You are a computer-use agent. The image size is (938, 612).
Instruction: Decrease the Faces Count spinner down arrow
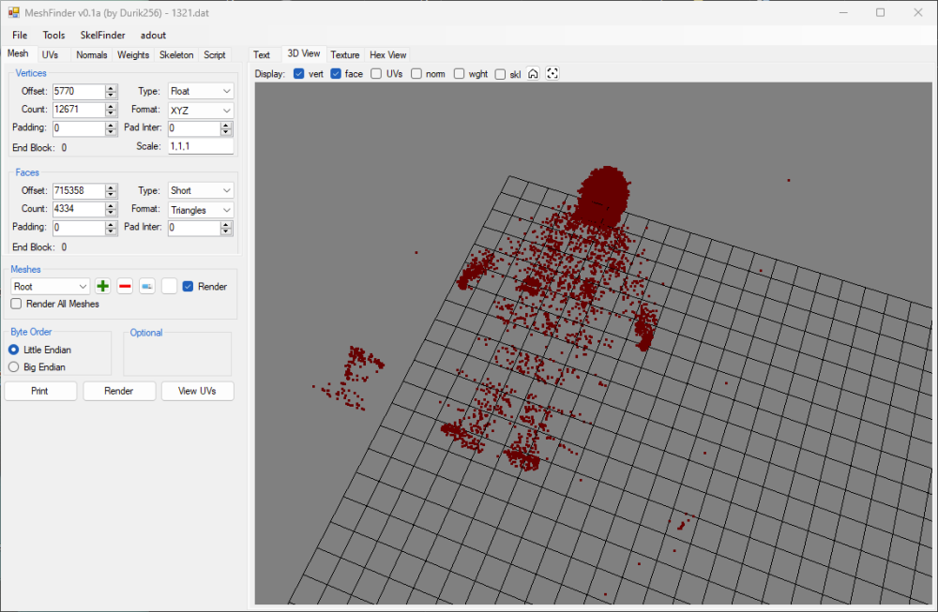click(111, 213)
